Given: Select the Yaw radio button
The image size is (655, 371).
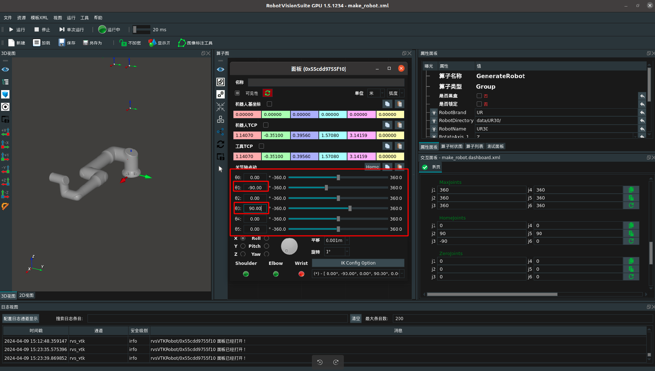Looking at the screenshot, I should tap(267, 254).
